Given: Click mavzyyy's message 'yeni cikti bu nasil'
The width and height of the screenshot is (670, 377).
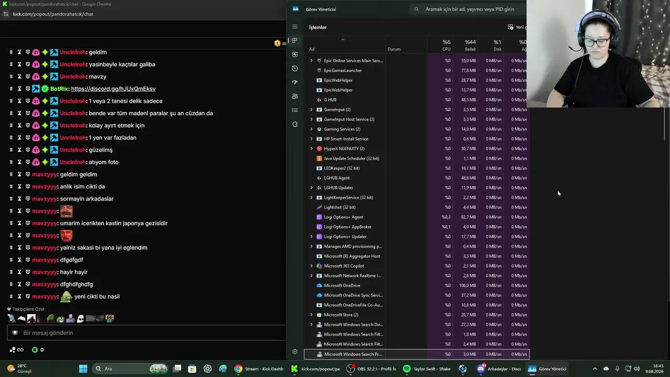Looking at the screenshot, I should click(x=97, y=296).
